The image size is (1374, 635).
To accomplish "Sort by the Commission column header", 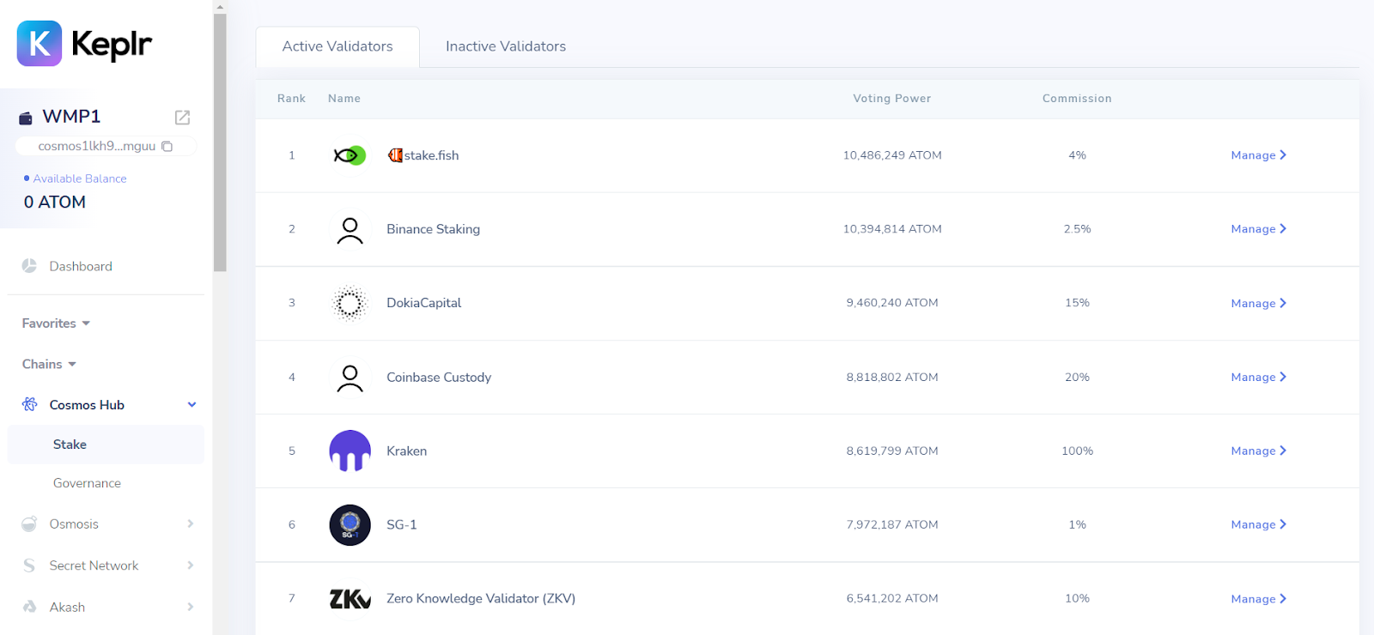I will (1077, 99).
